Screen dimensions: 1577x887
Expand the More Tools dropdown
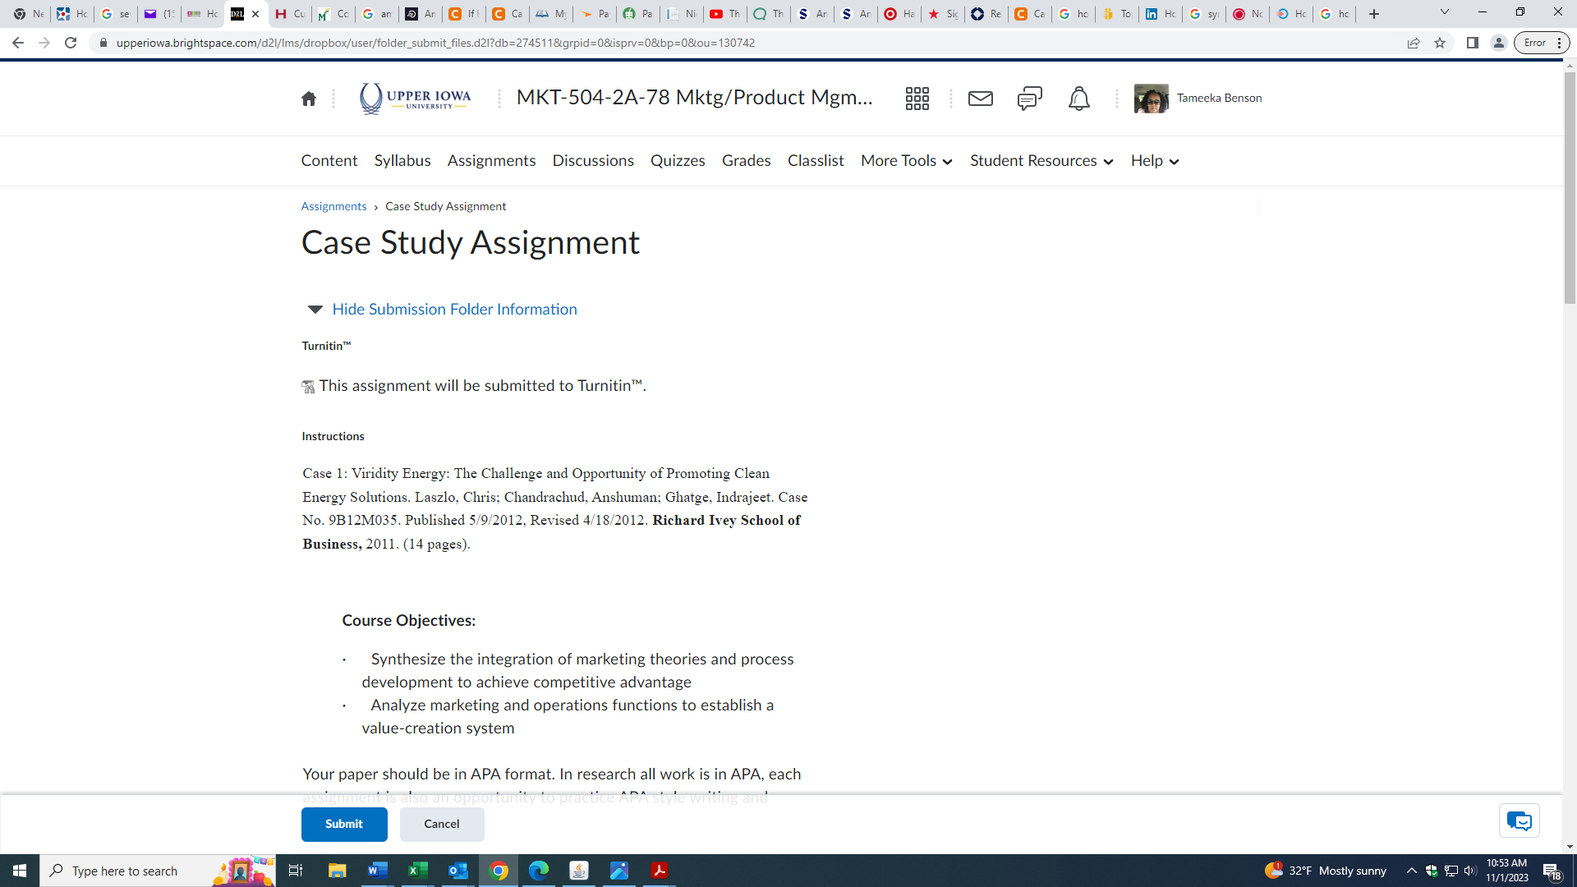pyautogui.click(x=906, y=161)
